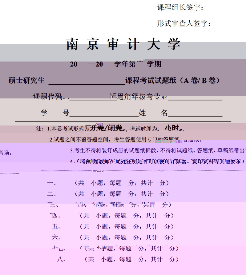Click note 2 beginning 试题之间不留答题空间
Screen dimensions: 246x275
click(126, 139)
